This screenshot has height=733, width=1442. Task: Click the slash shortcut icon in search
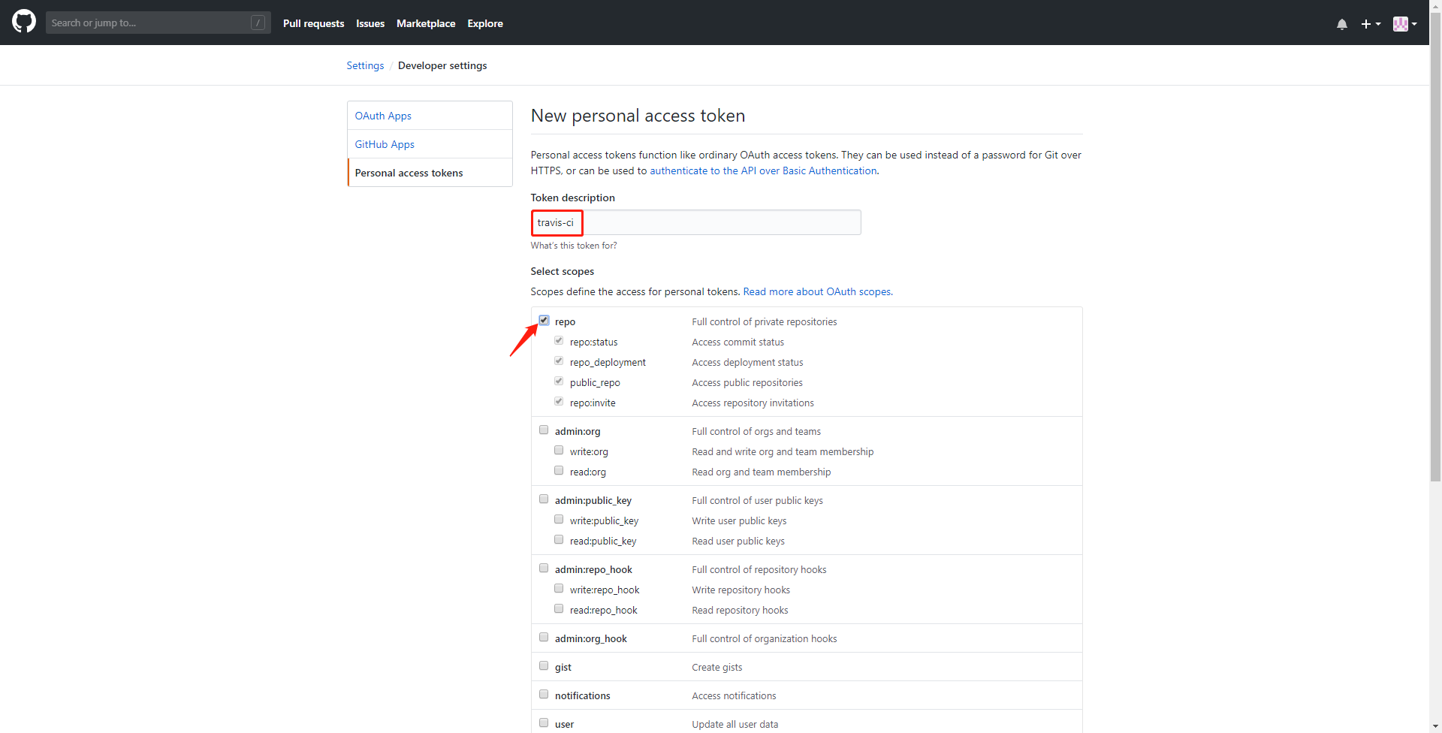(x=258, y=23)
